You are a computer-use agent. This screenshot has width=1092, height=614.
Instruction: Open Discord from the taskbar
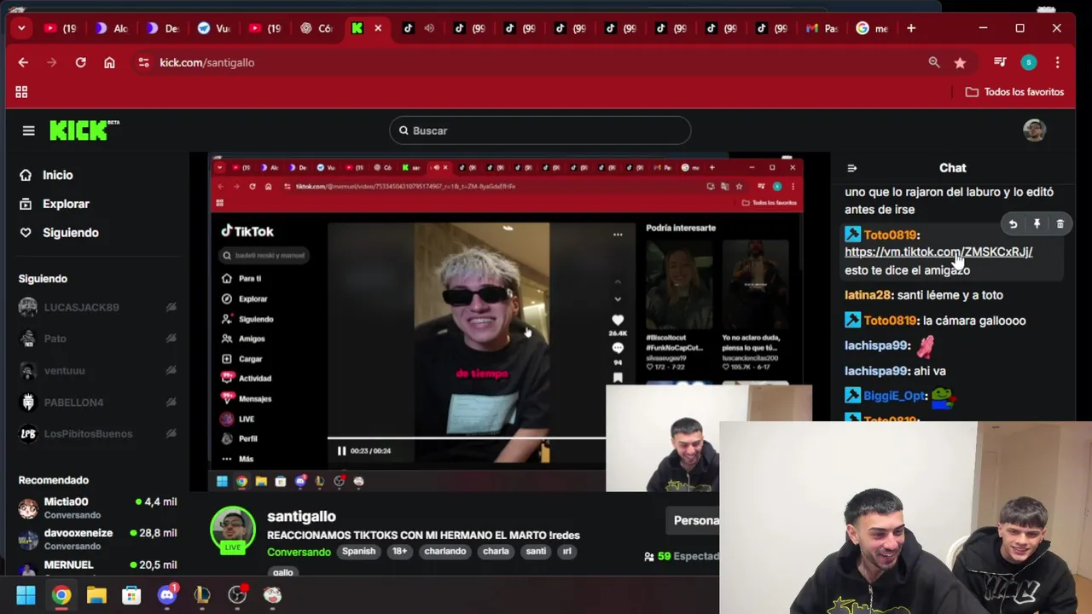167,595
